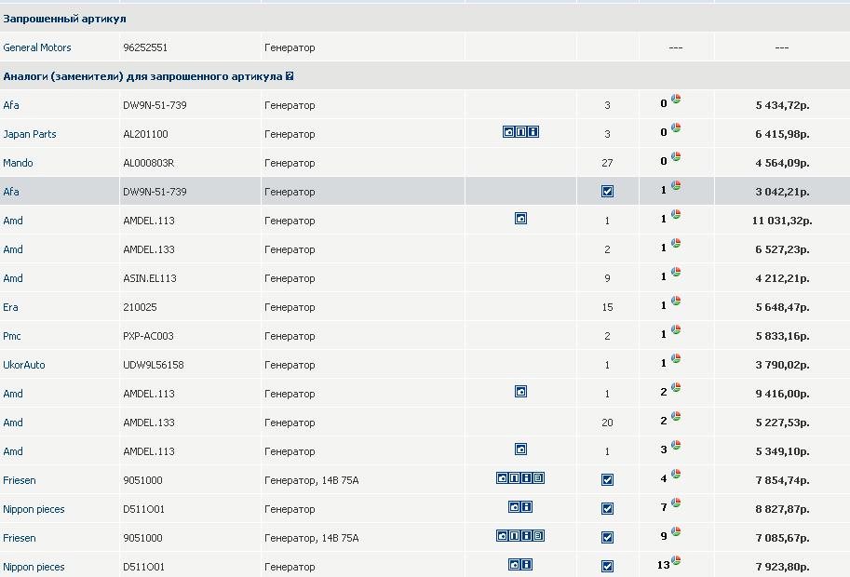
Task: Click the checkmark for Afa priced 3 042,21р.
Action: pos(608,192)
